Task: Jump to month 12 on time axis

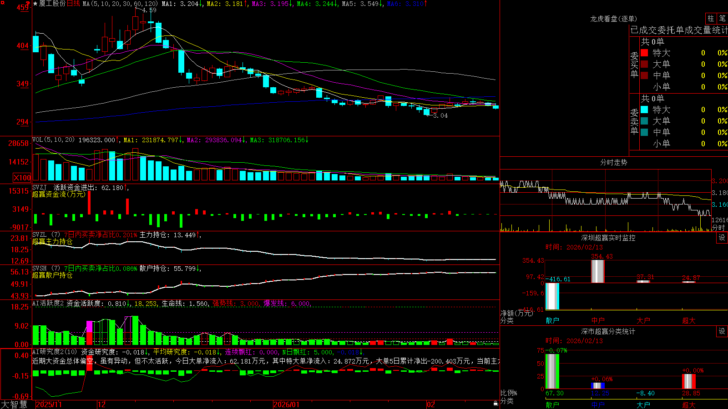Action: click(102, 404)
